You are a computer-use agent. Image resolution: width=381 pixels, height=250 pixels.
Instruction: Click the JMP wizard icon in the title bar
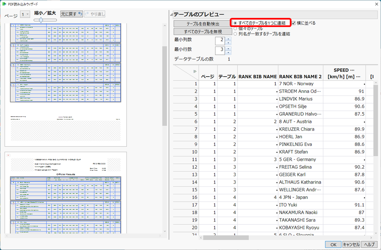(x=4, y=3)
